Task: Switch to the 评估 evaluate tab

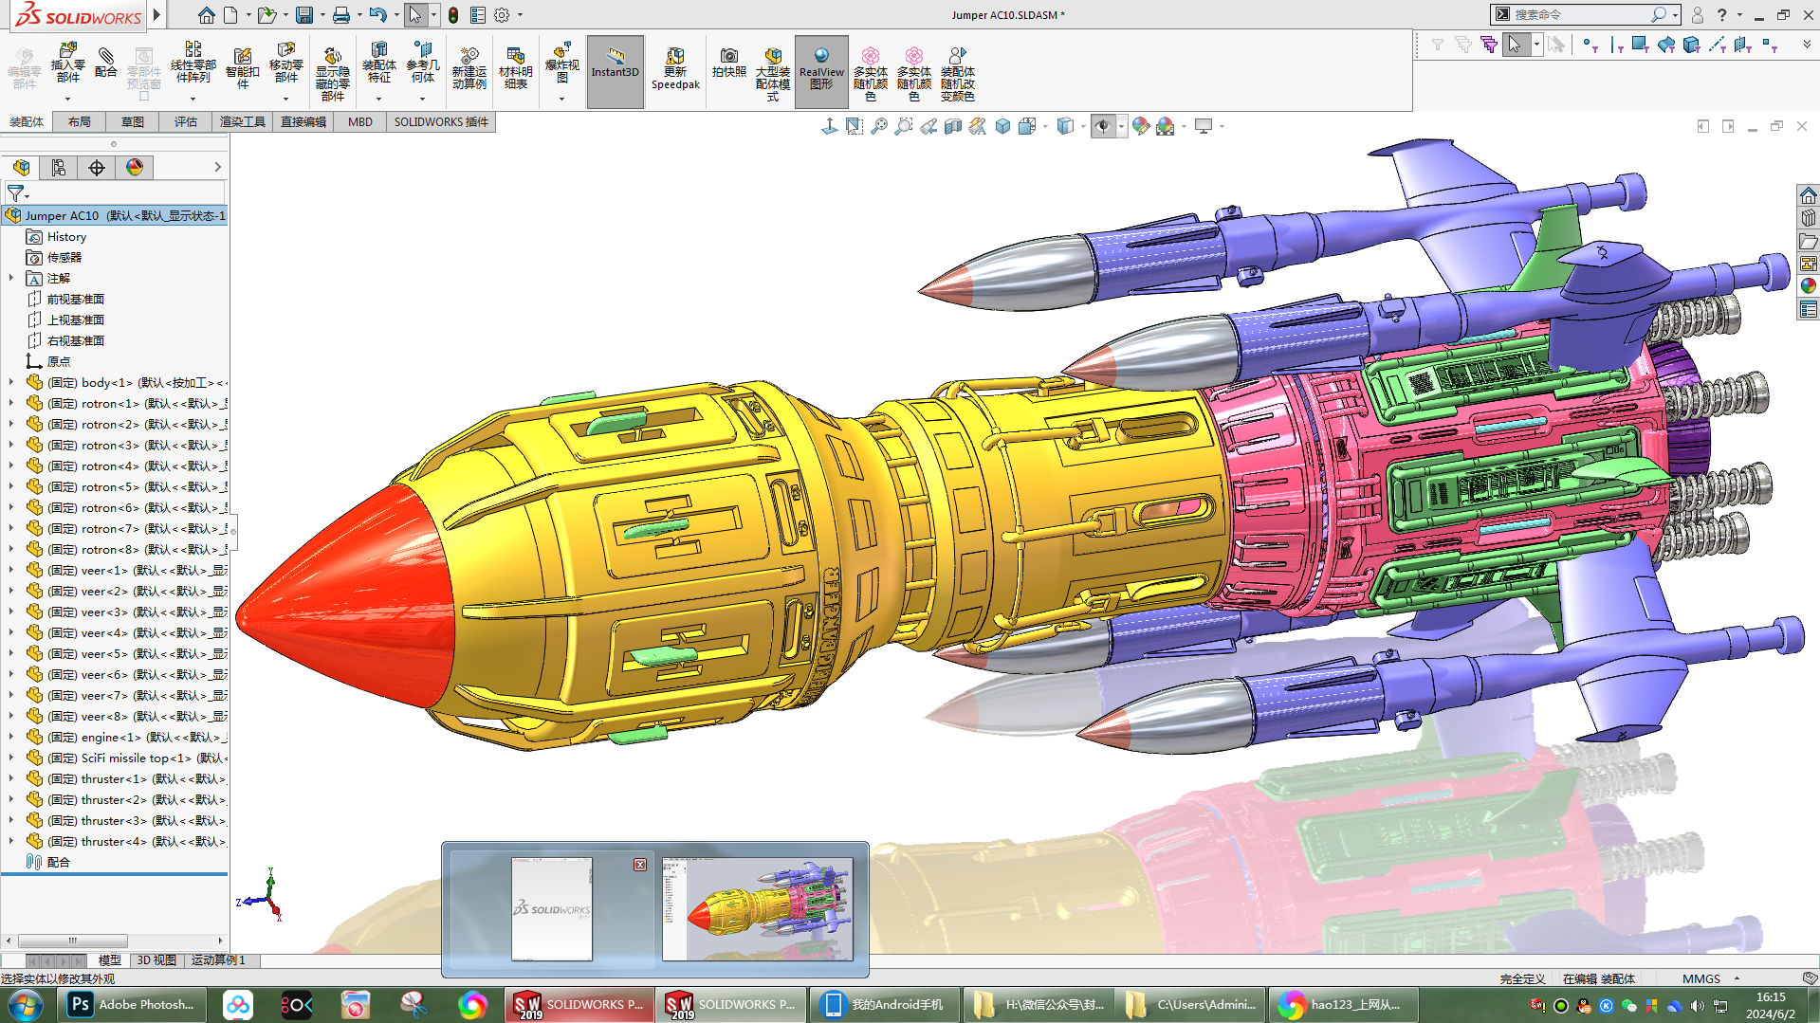Action: pyautogui.click(x=185, y=122)
